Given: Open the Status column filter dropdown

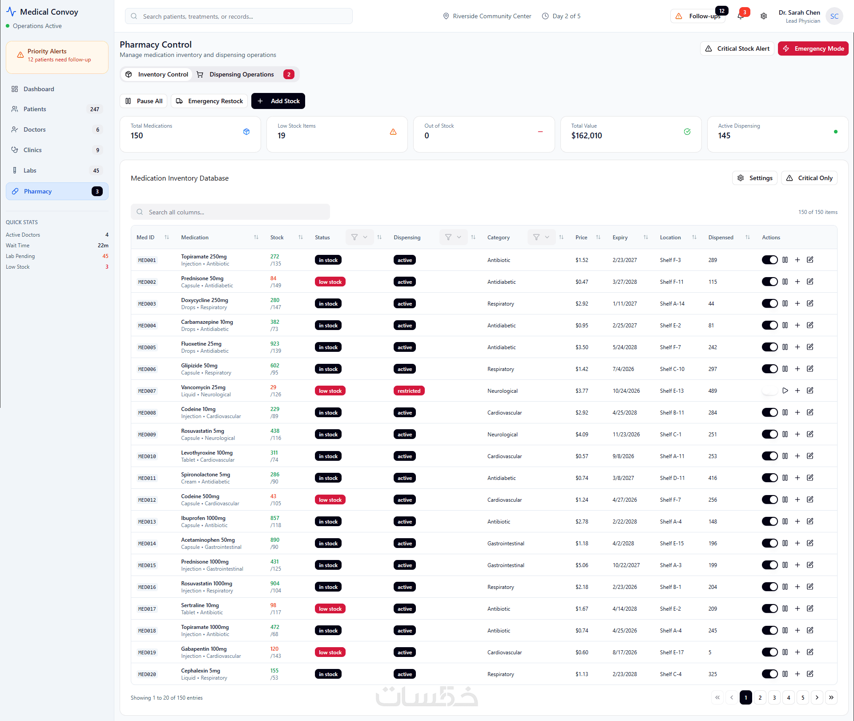Looking at the screenshot, I should click(359, 238).
